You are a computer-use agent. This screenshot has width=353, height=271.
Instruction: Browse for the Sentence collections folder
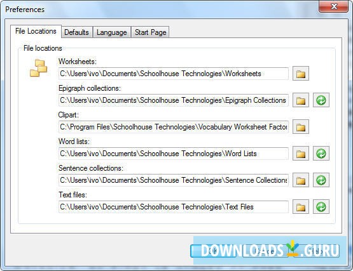[x=301, y=180]
